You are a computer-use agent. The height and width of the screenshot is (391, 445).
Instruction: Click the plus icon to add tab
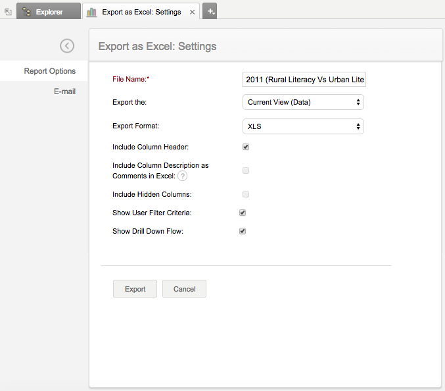click(210, 11)
